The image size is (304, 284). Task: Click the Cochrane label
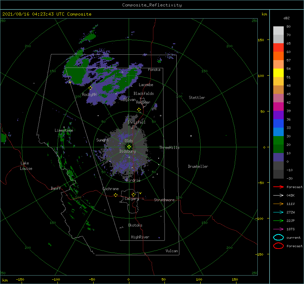coord(110,189)
